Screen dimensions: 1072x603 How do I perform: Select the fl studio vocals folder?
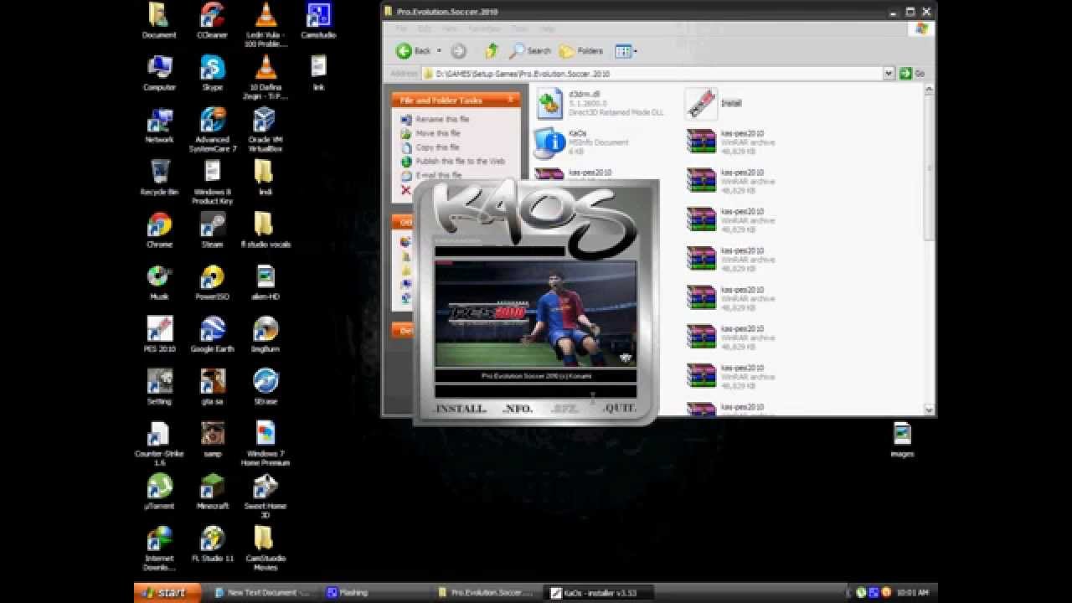click(x=265, y=231)
